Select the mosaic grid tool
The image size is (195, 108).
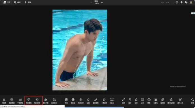[156, 101]
